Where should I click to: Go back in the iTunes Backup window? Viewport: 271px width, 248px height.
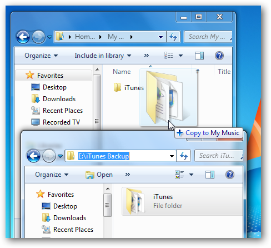coord(33,156)
